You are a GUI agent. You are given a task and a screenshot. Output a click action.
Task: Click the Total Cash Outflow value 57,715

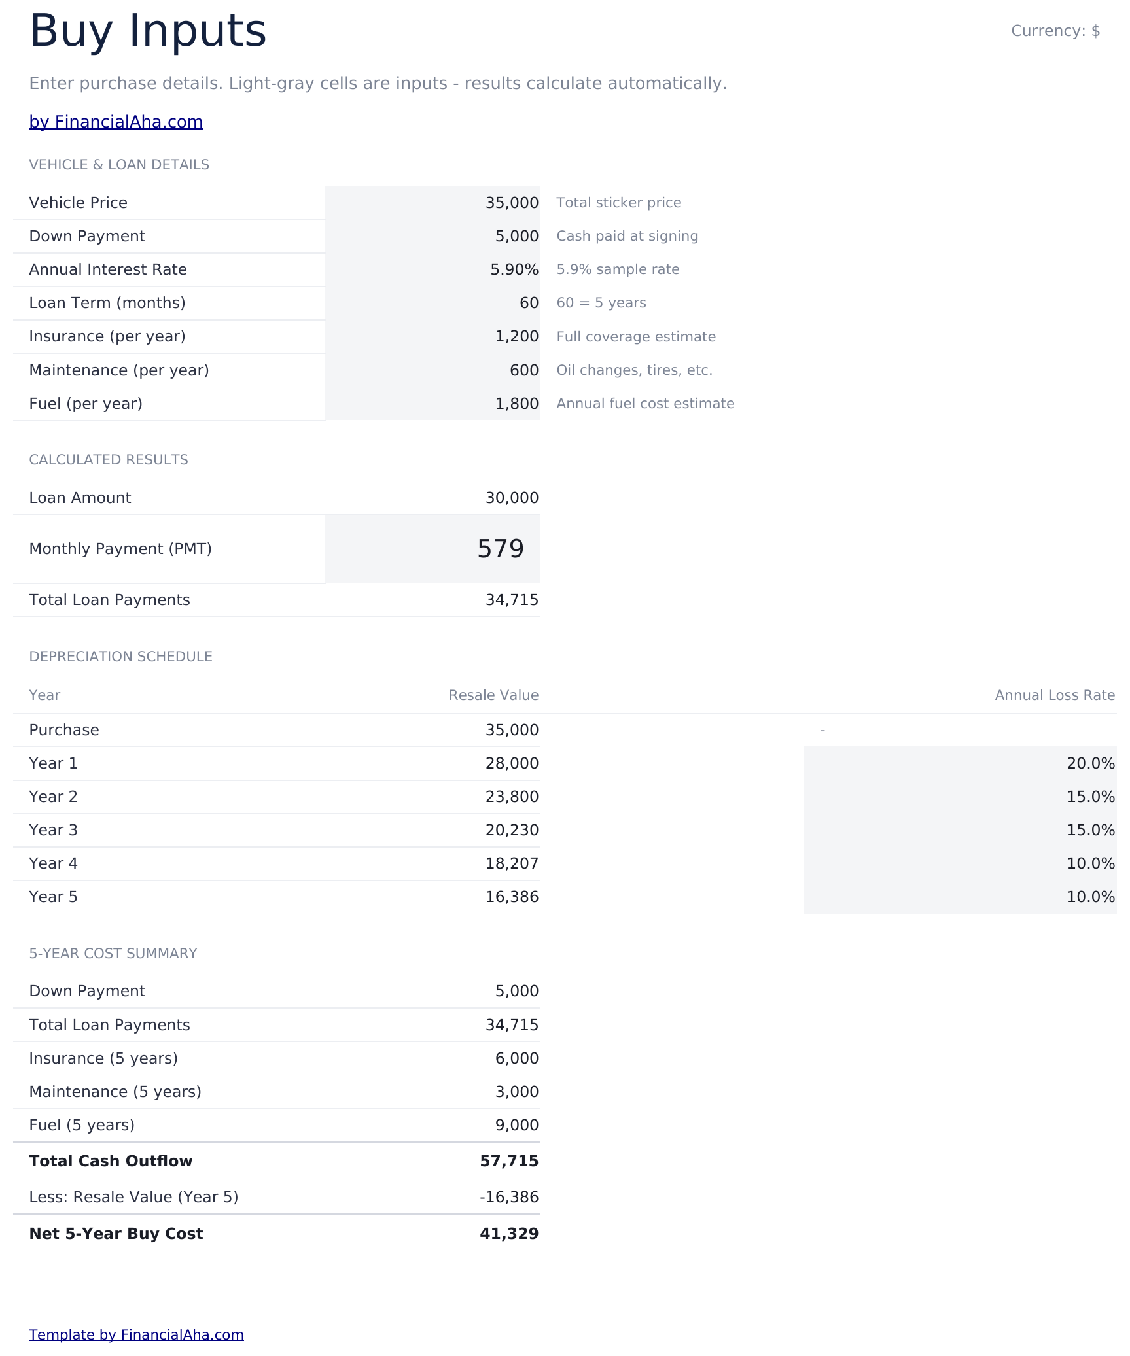tap(509, 1161)
